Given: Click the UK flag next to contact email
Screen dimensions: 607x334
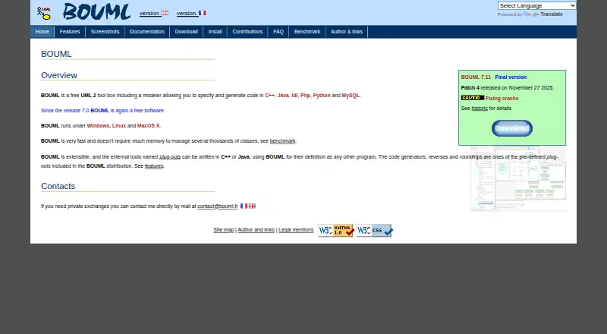Looking at the screenshot, I should point(252,206).
